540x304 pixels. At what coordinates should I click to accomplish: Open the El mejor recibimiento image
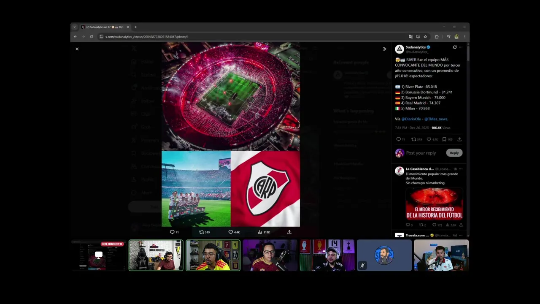[434, 204]
